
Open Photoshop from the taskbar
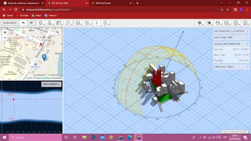93,137
